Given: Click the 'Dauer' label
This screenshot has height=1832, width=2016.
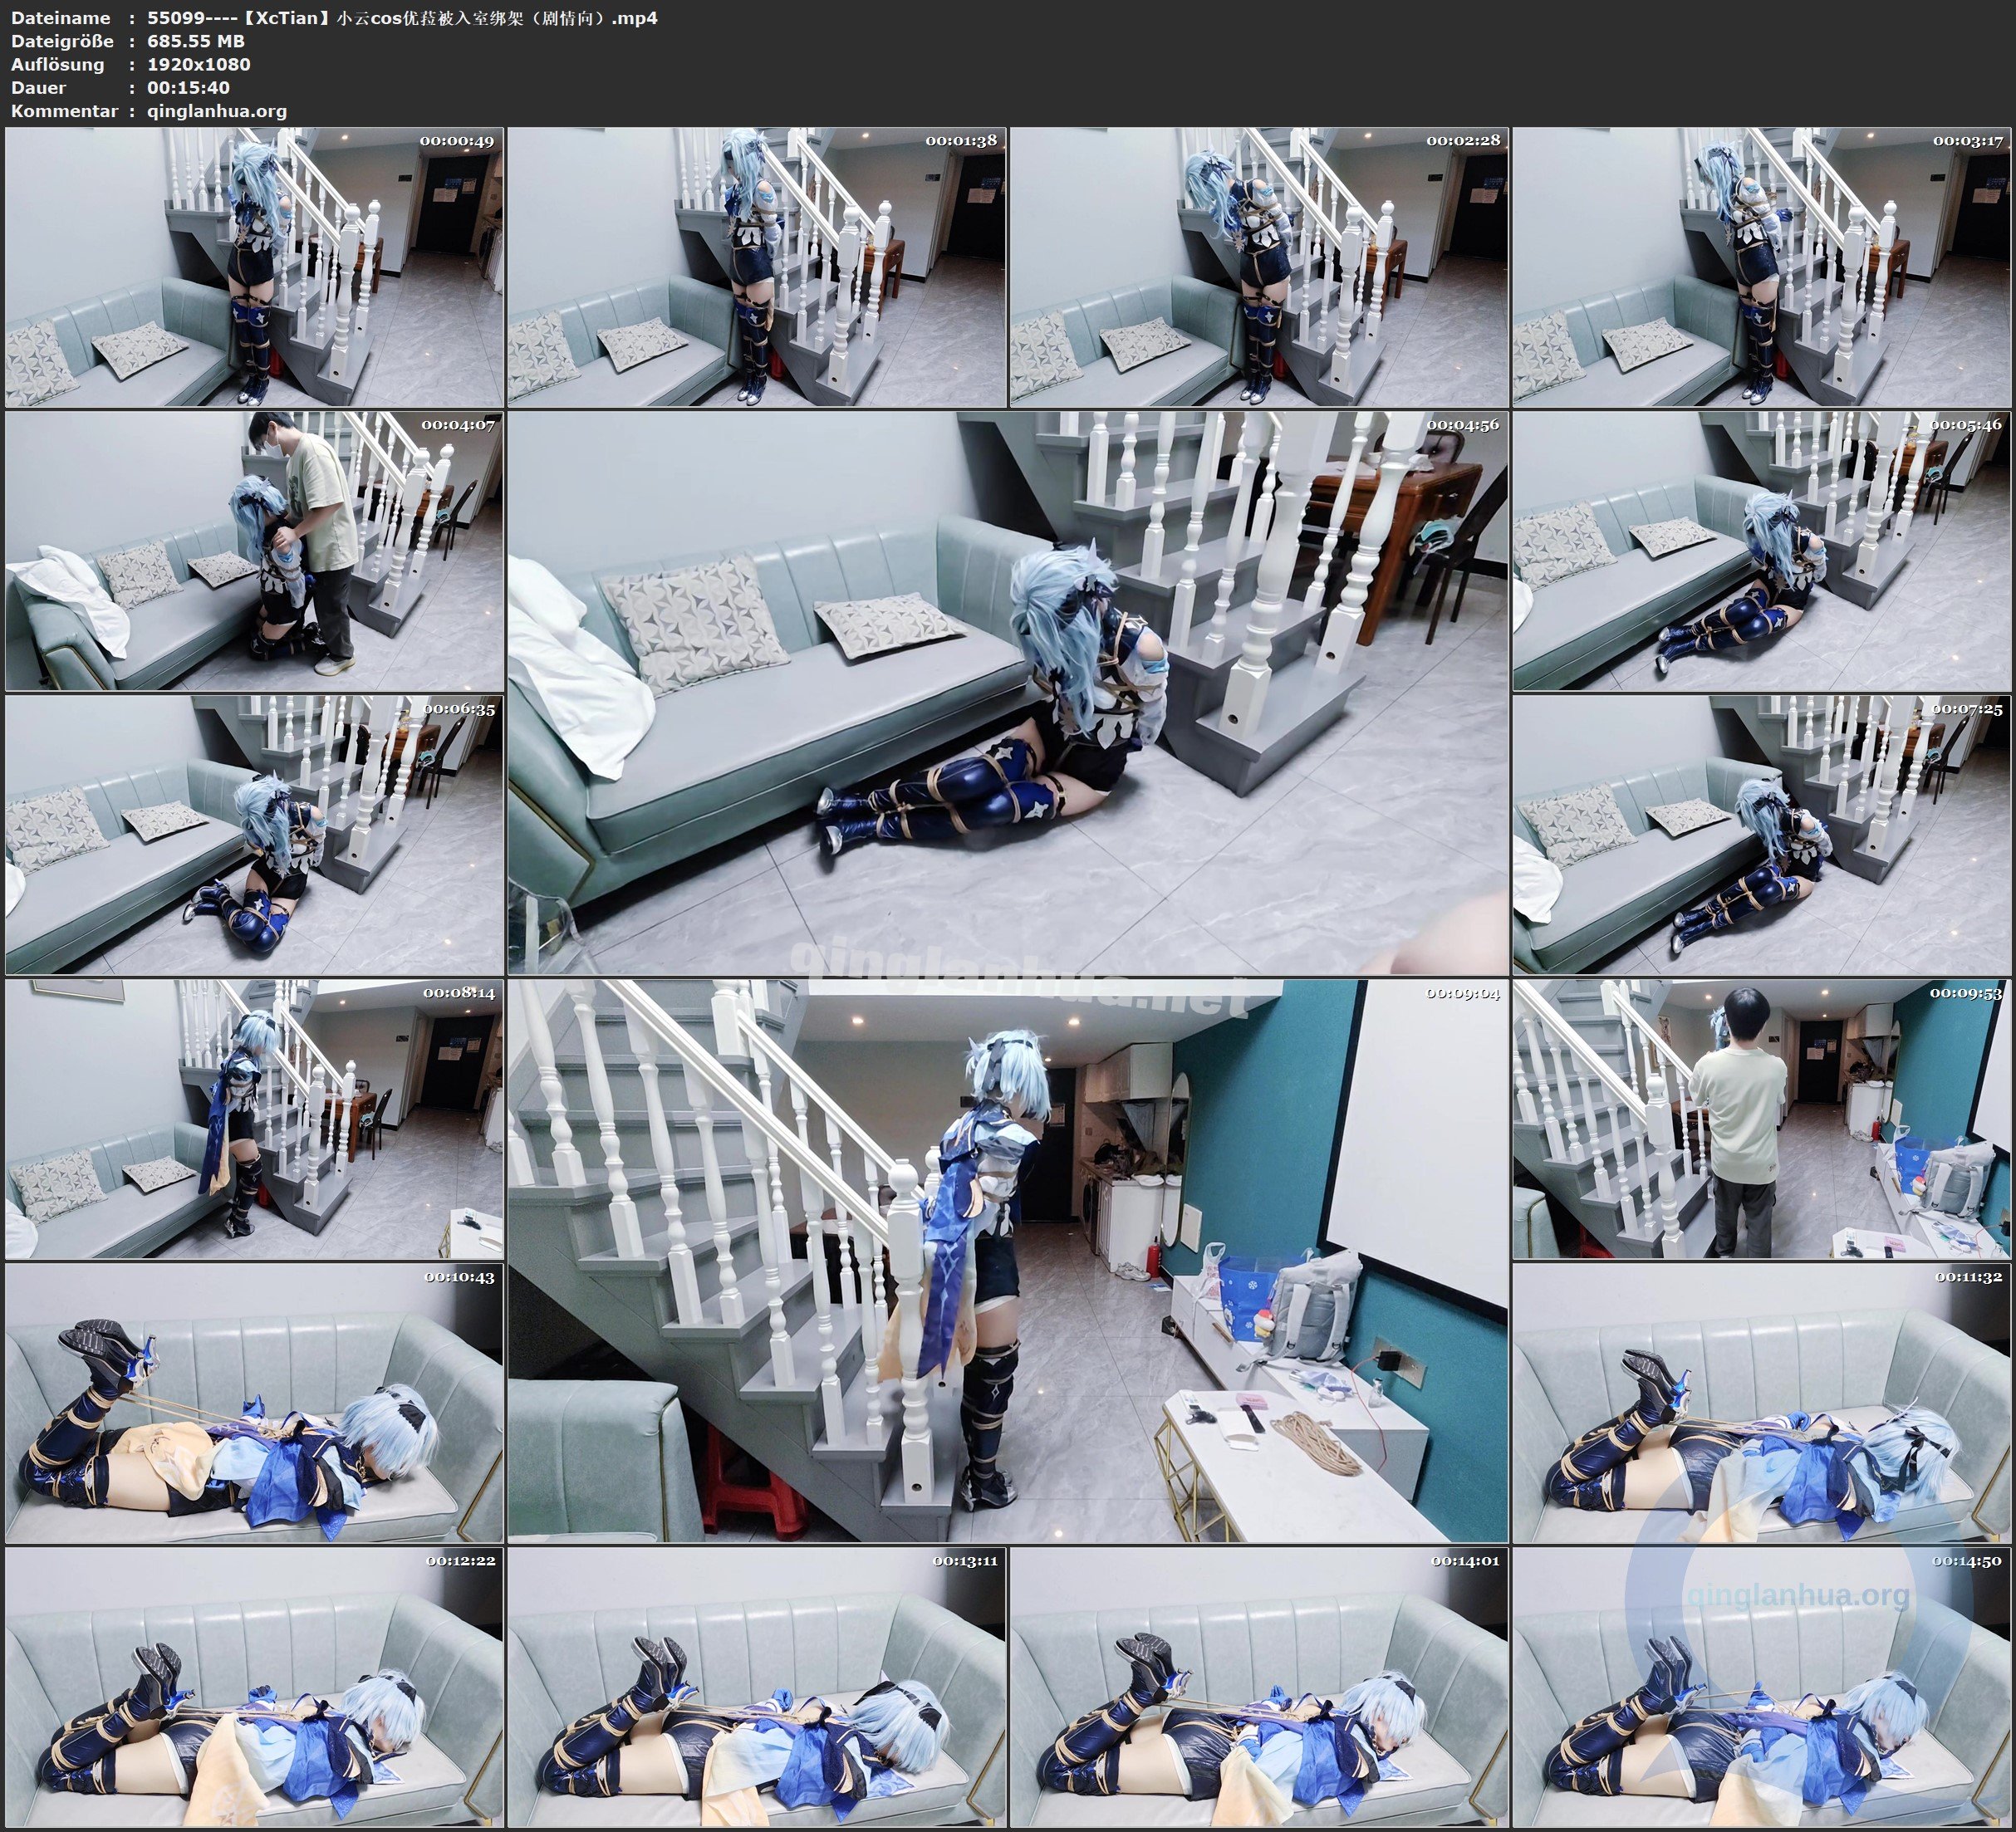Looking at the screenshot, I should (x=38, y=87).
